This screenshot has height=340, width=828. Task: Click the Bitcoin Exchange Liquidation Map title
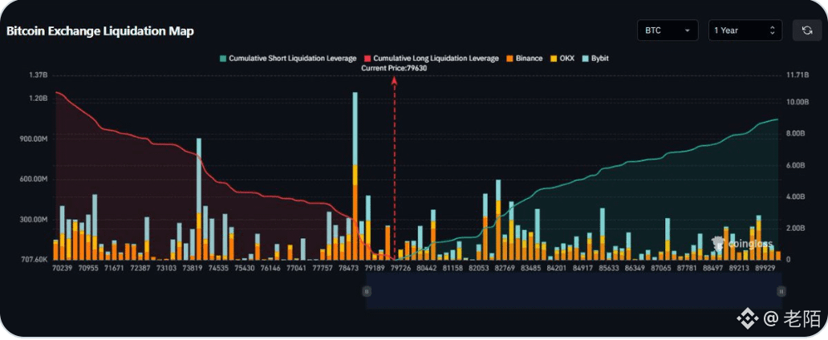point(99,31)
